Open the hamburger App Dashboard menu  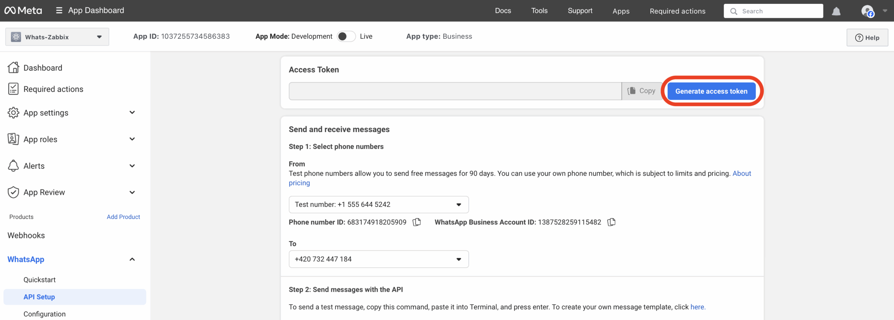59,10
